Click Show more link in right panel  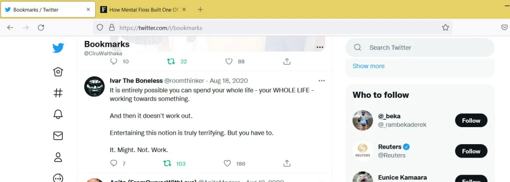369,66
